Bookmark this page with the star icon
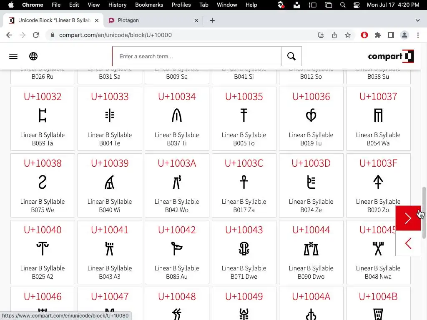This screenshot has width=427, height=320. coord(348,35)
